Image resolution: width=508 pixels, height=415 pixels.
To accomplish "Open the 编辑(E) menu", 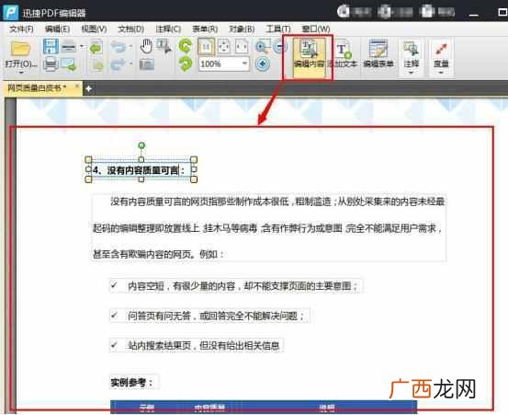I will click(x=57, y=29).
